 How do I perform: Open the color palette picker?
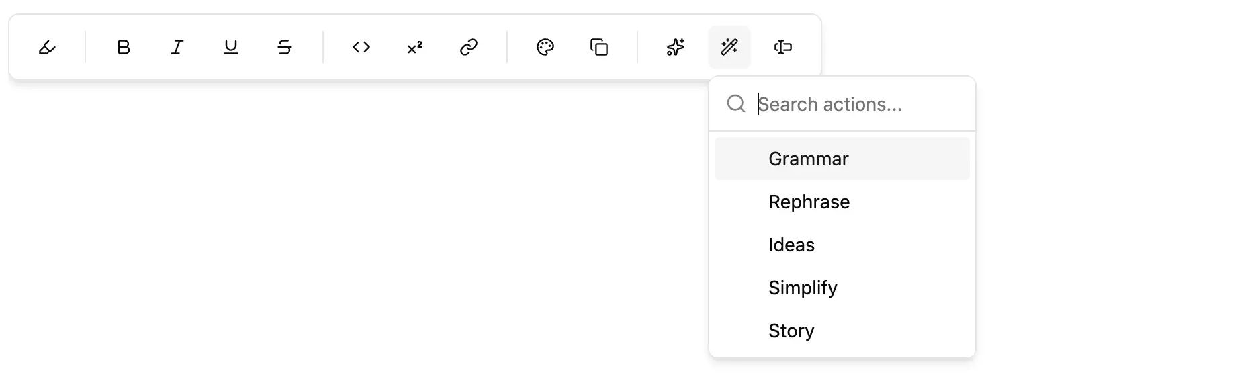[x=545, y=47]
